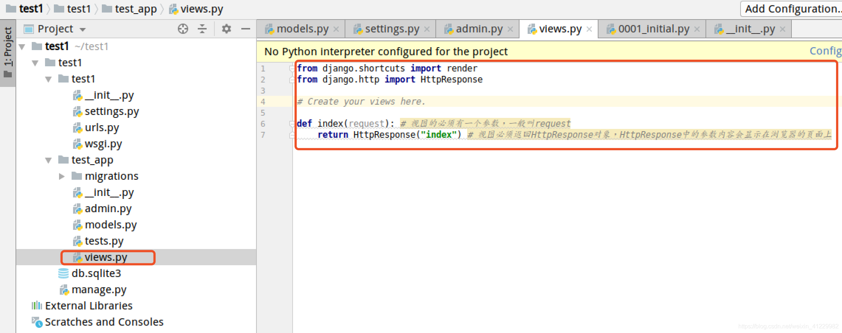Expand the migrations folder
This screenshot has height=333, width=842.
coord(62,176)
